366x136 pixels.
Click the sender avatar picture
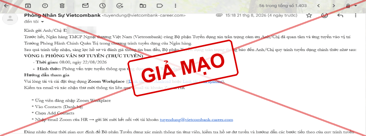tap(10, 19)
